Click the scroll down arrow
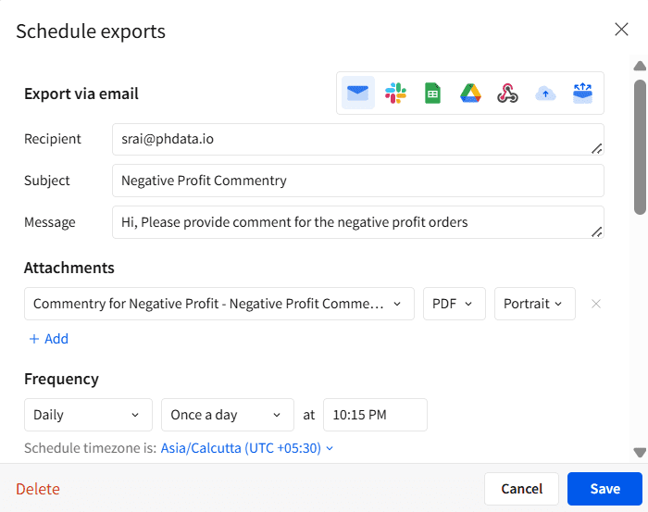The image size is (648, 512). (640, 453)
